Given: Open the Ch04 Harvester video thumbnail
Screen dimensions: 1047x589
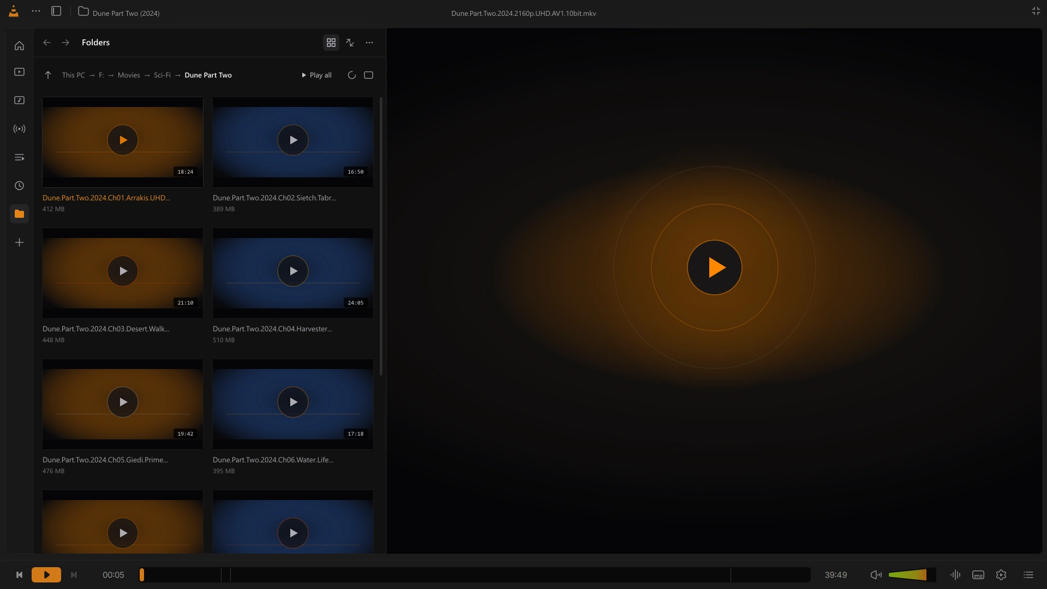Looking at the screenshot, I should 293,273.
